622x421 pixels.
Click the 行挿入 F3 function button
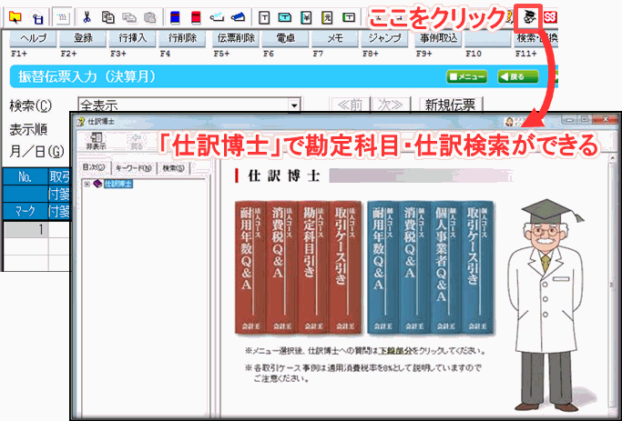[132, 38]
